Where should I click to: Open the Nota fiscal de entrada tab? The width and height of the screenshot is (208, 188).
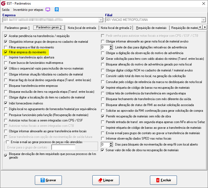pos(82,28)
